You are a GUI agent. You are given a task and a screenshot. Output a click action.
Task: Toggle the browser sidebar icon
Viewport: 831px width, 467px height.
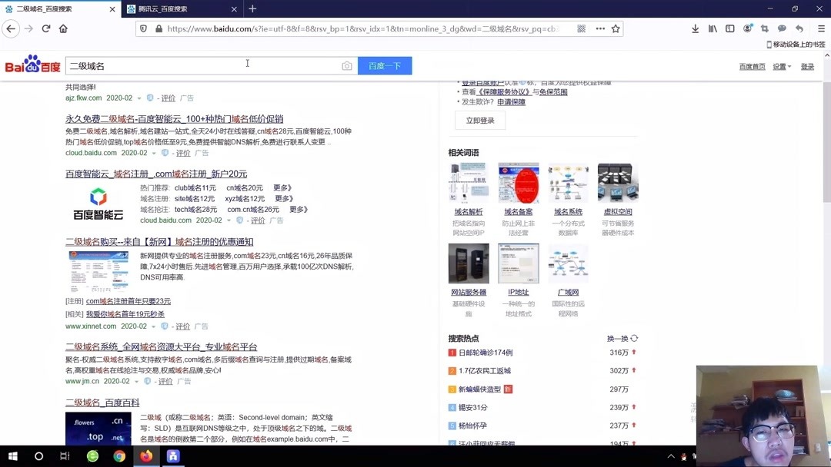coord(729,28)
